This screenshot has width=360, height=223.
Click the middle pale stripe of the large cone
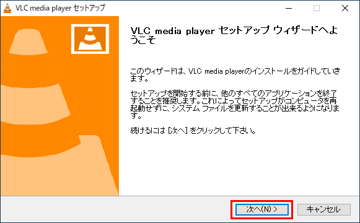[x=35, y=103]
